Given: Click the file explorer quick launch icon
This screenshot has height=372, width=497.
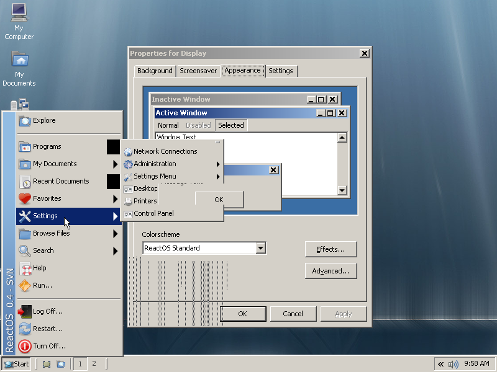Looking at the screenshot, I should (61, 364).
